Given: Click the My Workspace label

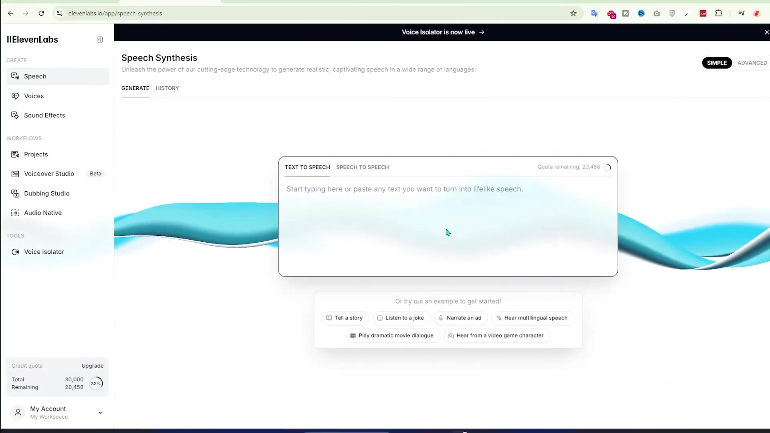Looking at the screenshot, I should coord(49,417).
